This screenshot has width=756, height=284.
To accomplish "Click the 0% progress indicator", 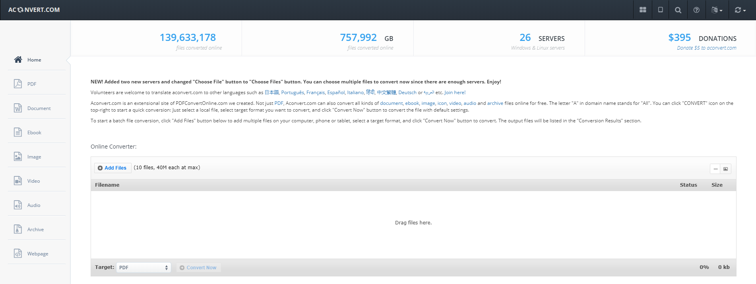I will tap(704, 267).
